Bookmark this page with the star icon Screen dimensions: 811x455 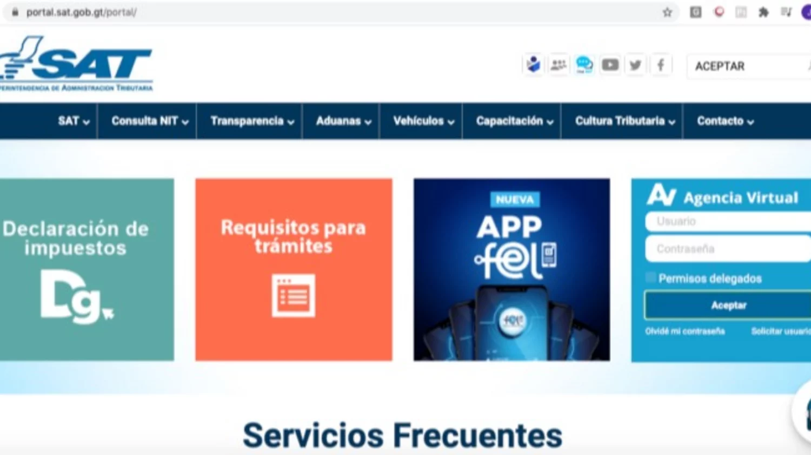(667, 12)
